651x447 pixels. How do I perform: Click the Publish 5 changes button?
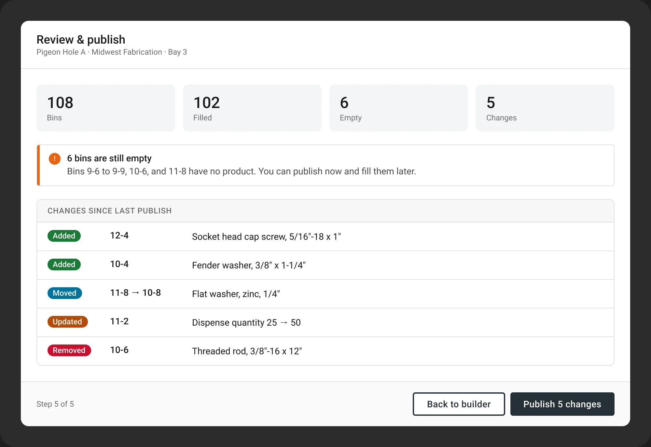562,404
